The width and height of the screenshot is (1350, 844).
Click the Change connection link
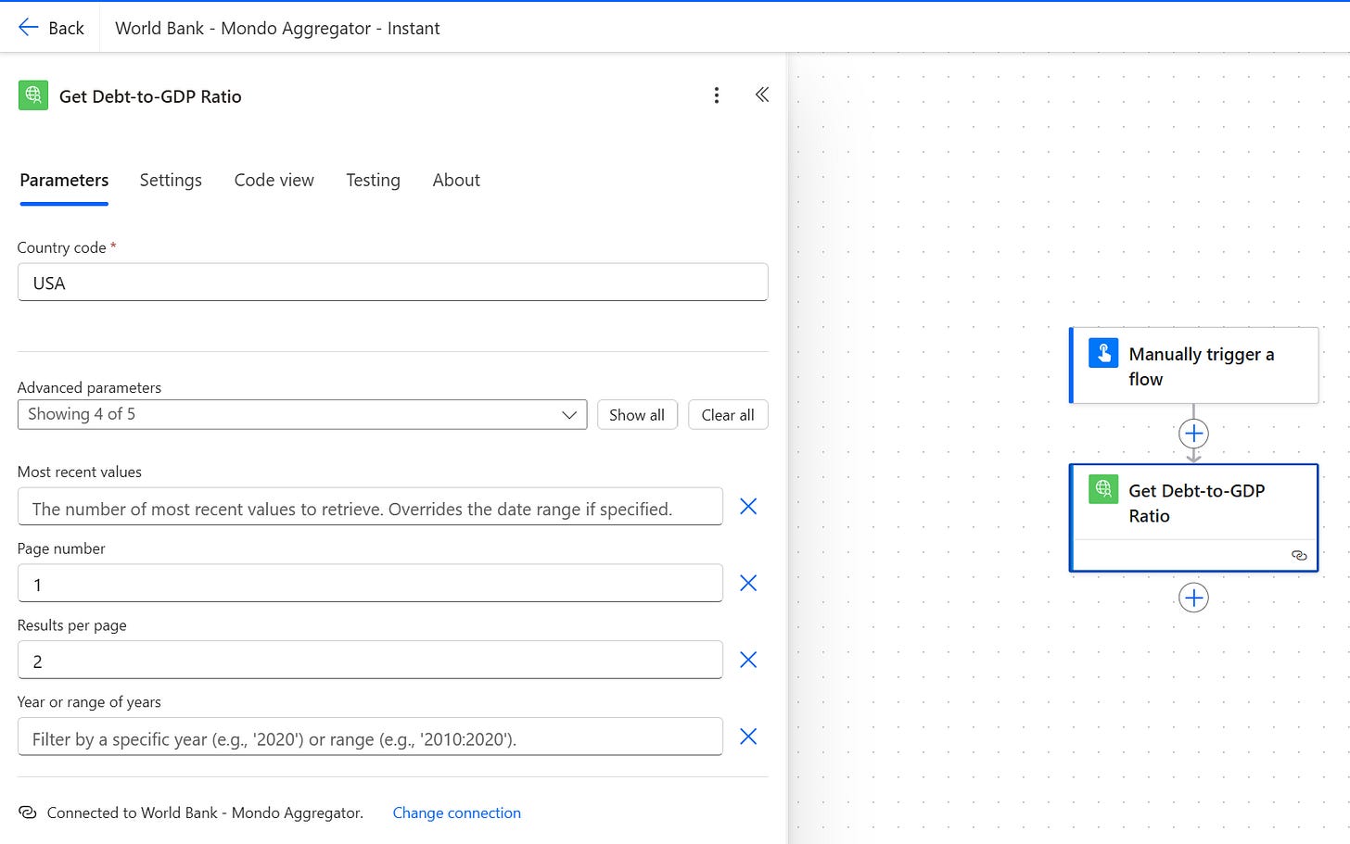(456, 813)
